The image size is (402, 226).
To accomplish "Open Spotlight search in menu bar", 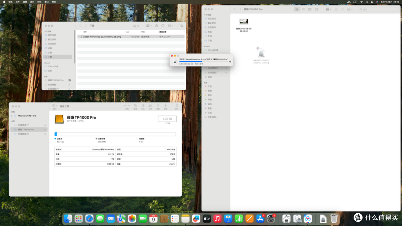I will coord(367,2).
